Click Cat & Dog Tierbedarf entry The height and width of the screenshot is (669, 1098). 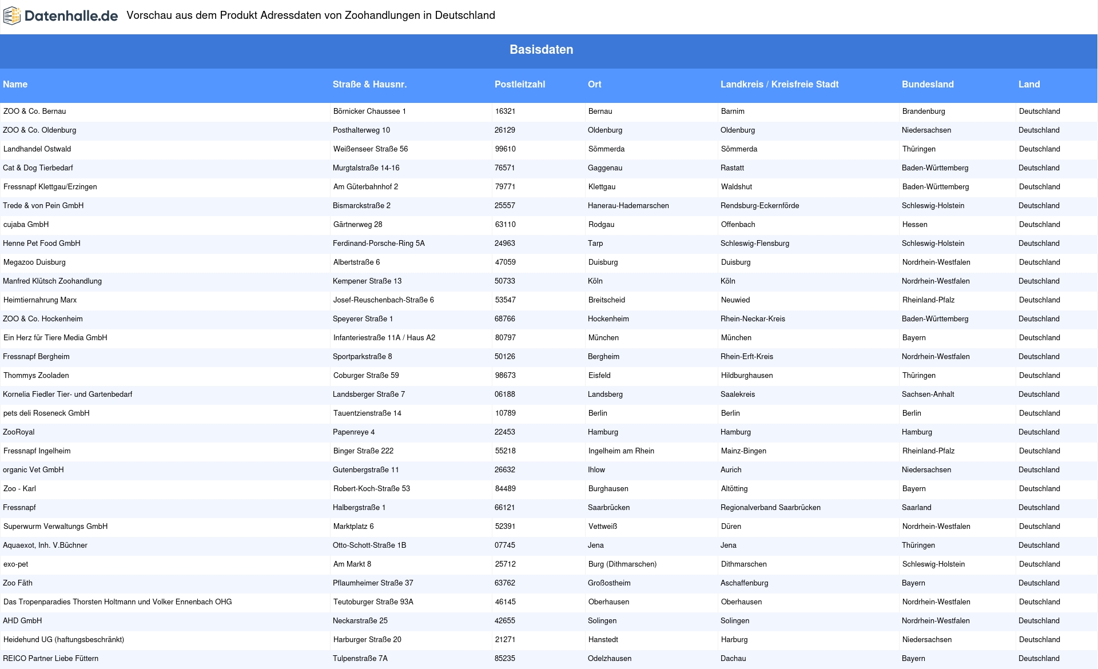[38, 168]
